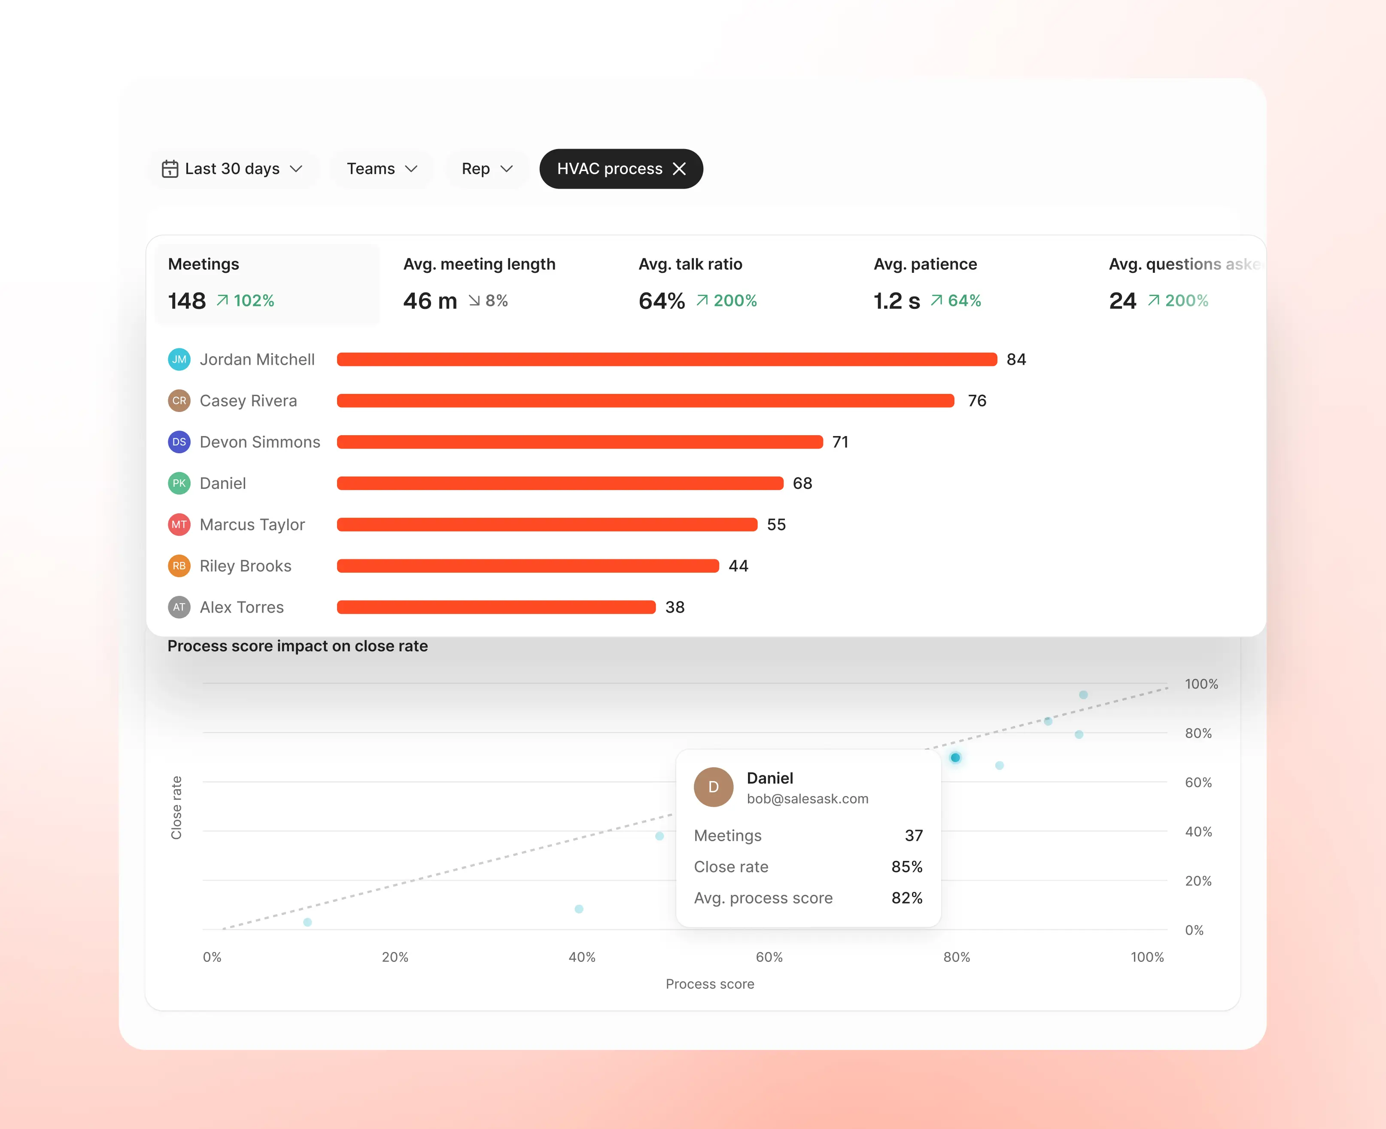The height and width of the screenshot is (1129, 1386).
Task: Click the down arrow beside 8% change
Action: pos(474,300)
